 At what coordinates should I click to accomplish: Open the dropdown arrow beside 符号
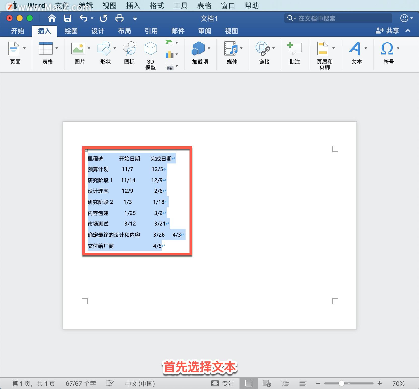click(398, 48)
